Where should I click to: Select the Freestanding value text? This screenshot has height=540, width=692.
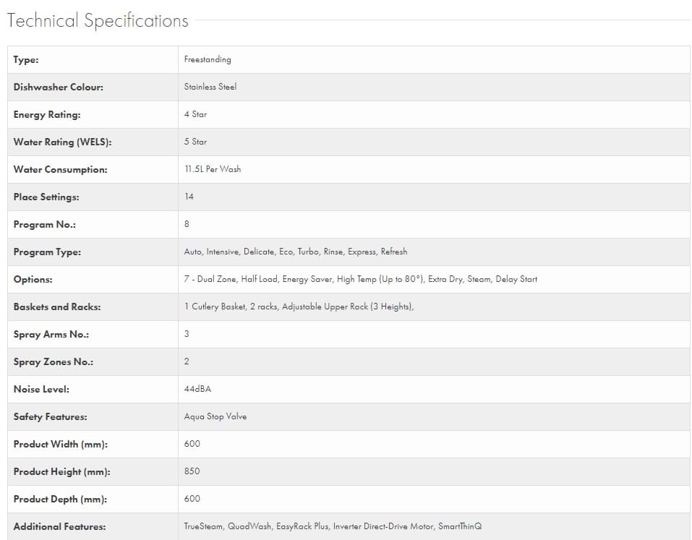pyautogui.click(x=208, y=60)
